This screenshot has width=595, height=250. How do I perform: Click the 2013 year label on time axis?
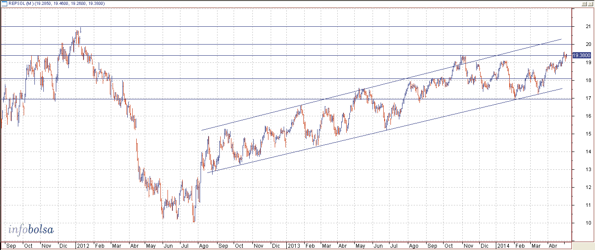293,246
